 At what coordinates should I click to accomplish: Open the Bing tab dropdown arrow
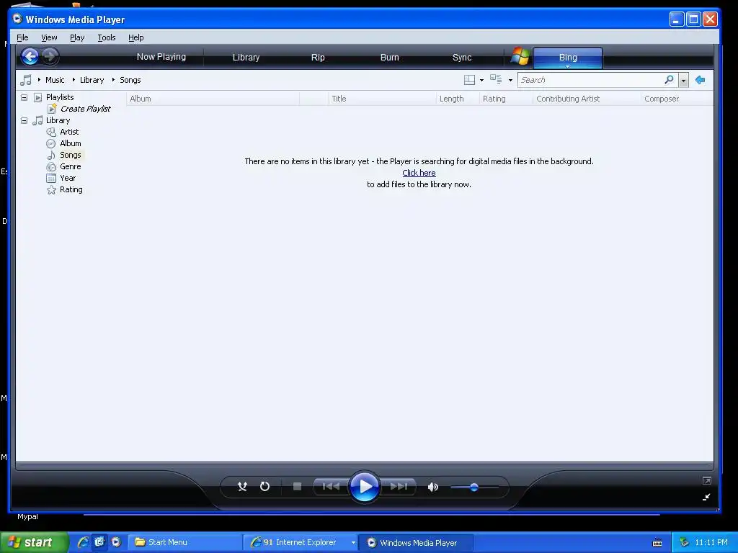pyautogui.click(x=568, y=66)
